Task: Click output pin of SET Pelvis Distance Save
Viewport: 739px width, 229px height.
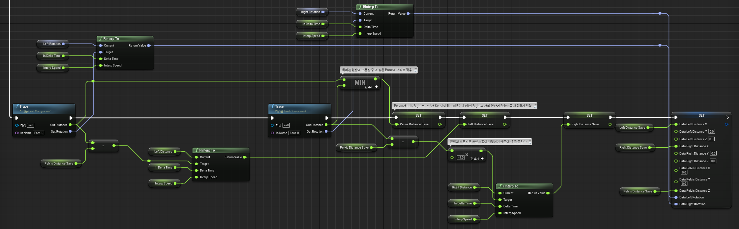Action: click(440, 124)
